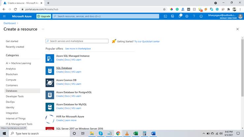This screenshot has height=137, width=244.
Task: Click the Dashboard breadcrumb link
Action: coord(10,23)
